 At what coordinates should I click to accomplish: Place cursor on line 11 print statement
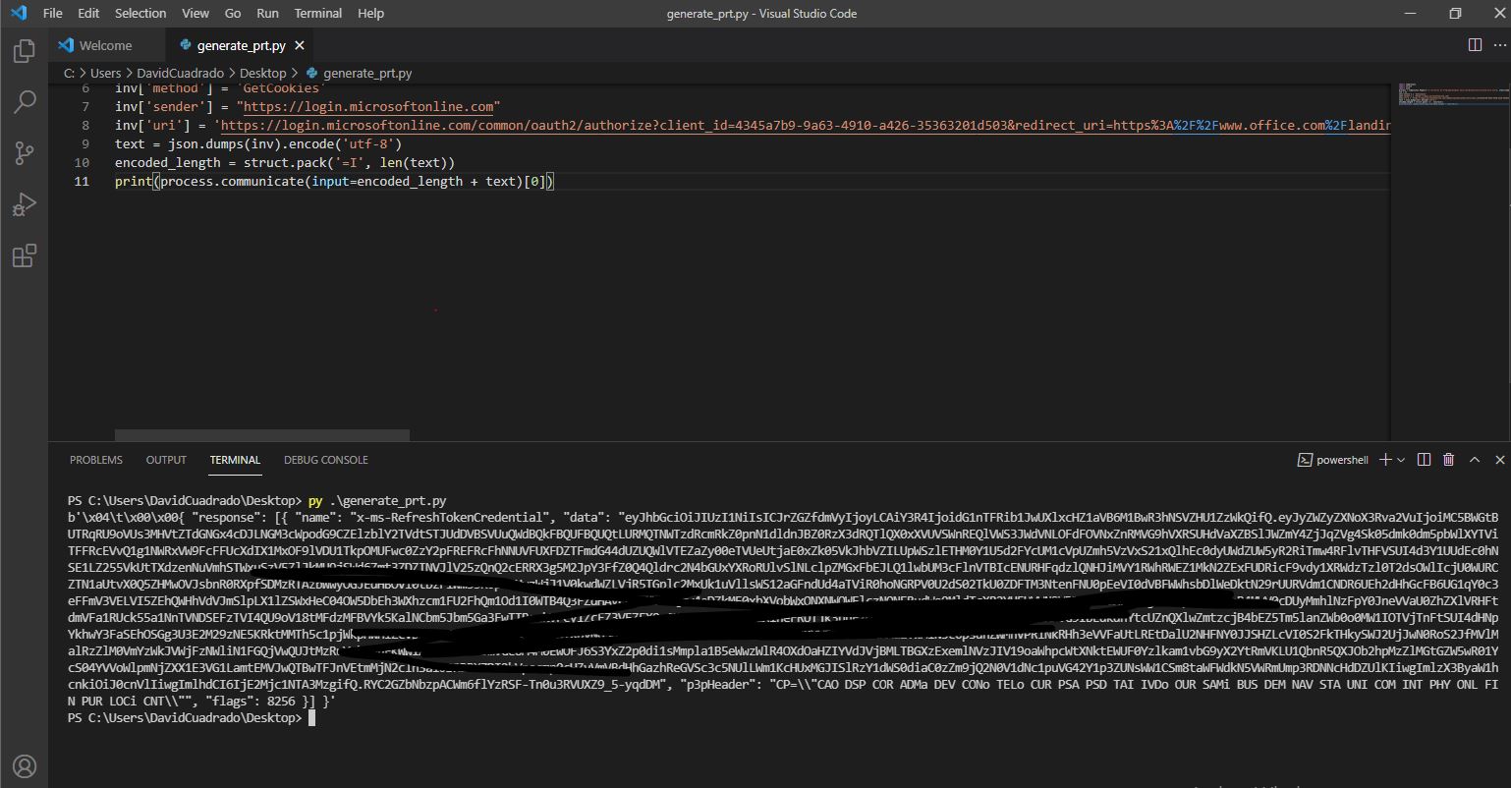coord(334,181)
